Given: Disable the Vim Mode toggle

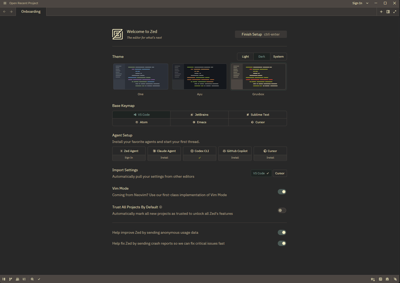Looking at the screenshot, I should click(282, 191).
